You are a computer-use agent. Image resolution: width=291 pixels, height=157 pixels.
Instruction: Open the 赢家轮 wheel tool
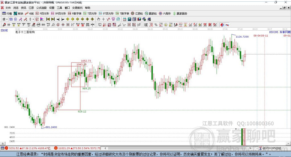pyautogui.click(x=151, y=14)
